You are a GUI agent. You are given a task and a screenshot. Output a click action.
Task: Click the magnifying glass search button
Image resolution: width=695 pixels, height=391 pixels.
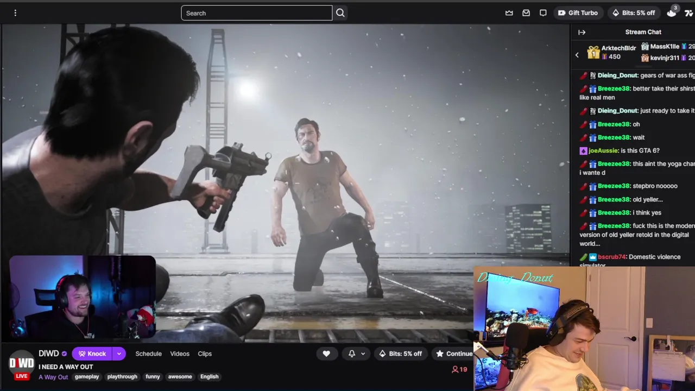click(x=340, y=13)
